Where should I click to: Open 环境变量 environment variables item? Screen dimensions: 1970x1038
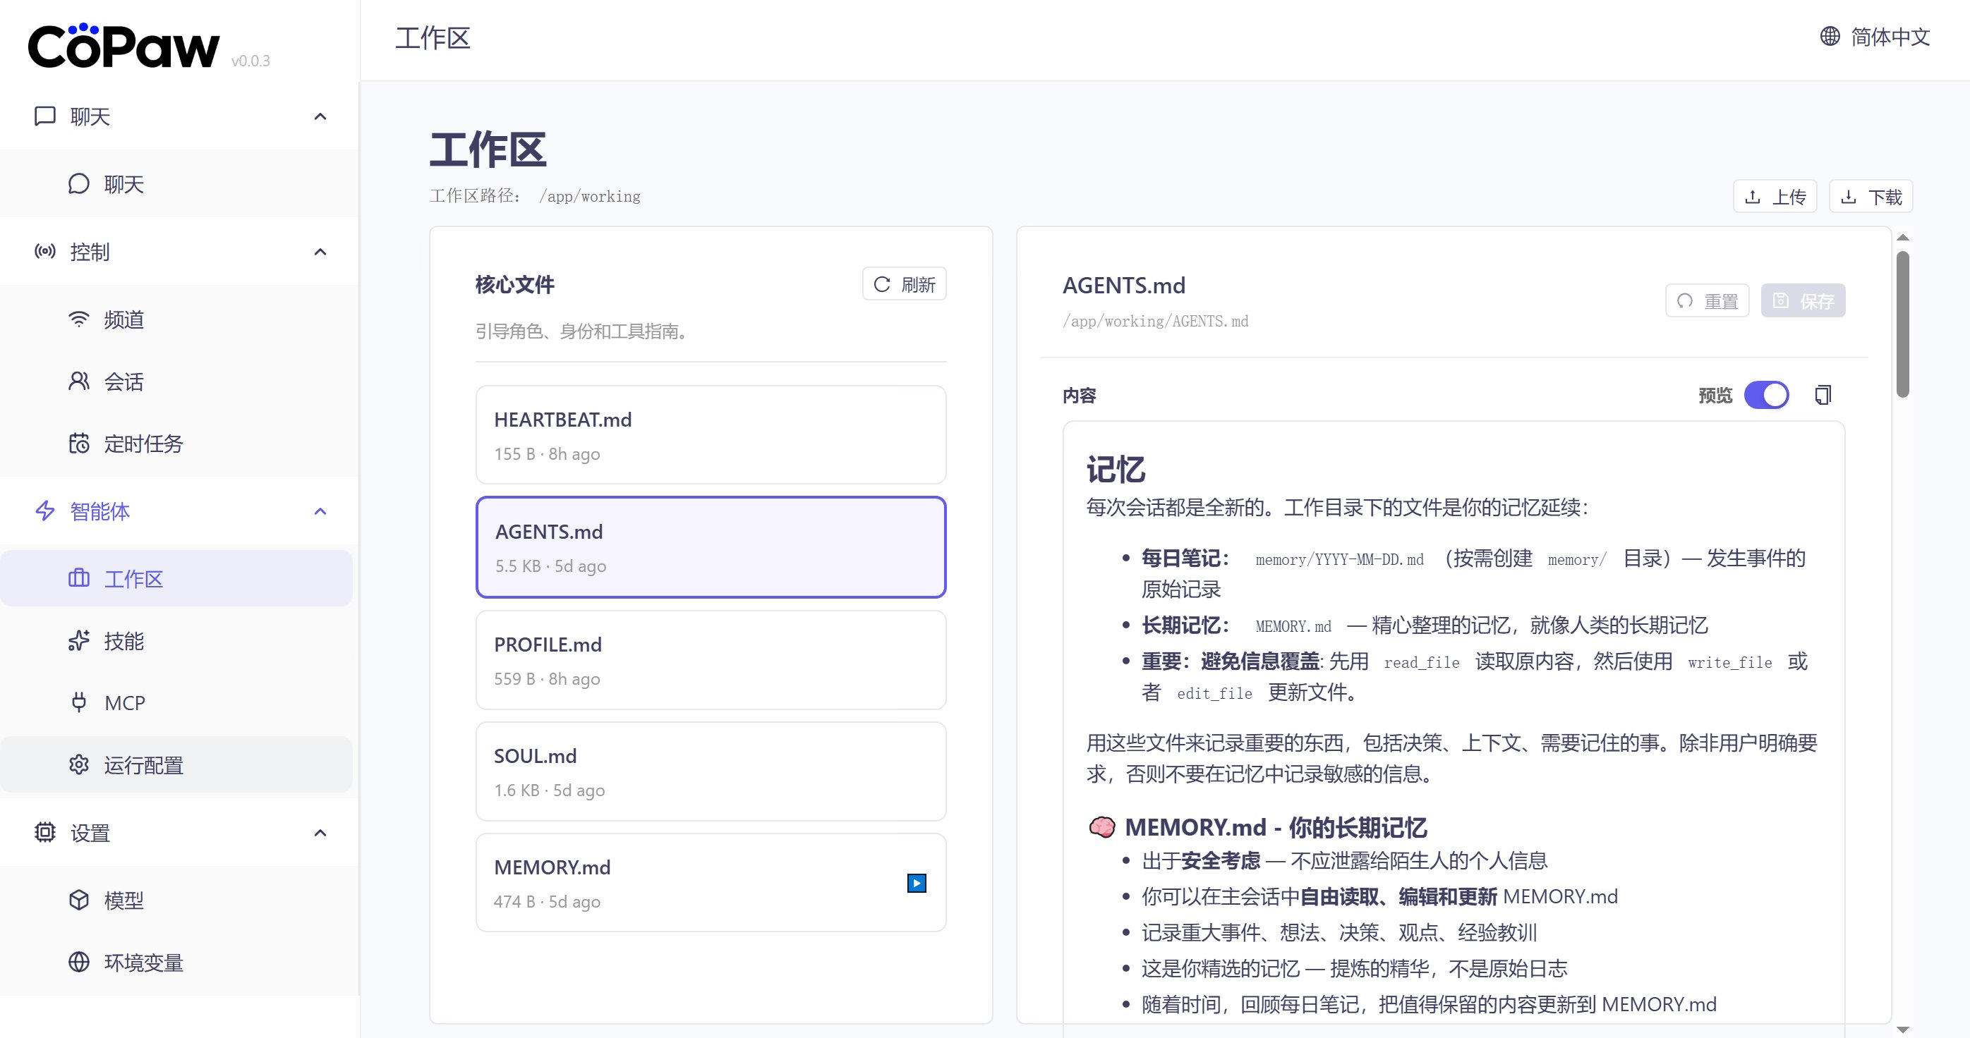pyautogui.click(x=143, y=963)
